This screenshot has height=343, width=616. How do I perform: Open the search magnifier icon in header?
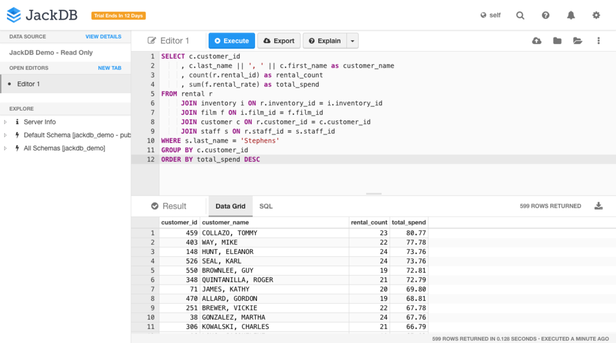(520, 15)
